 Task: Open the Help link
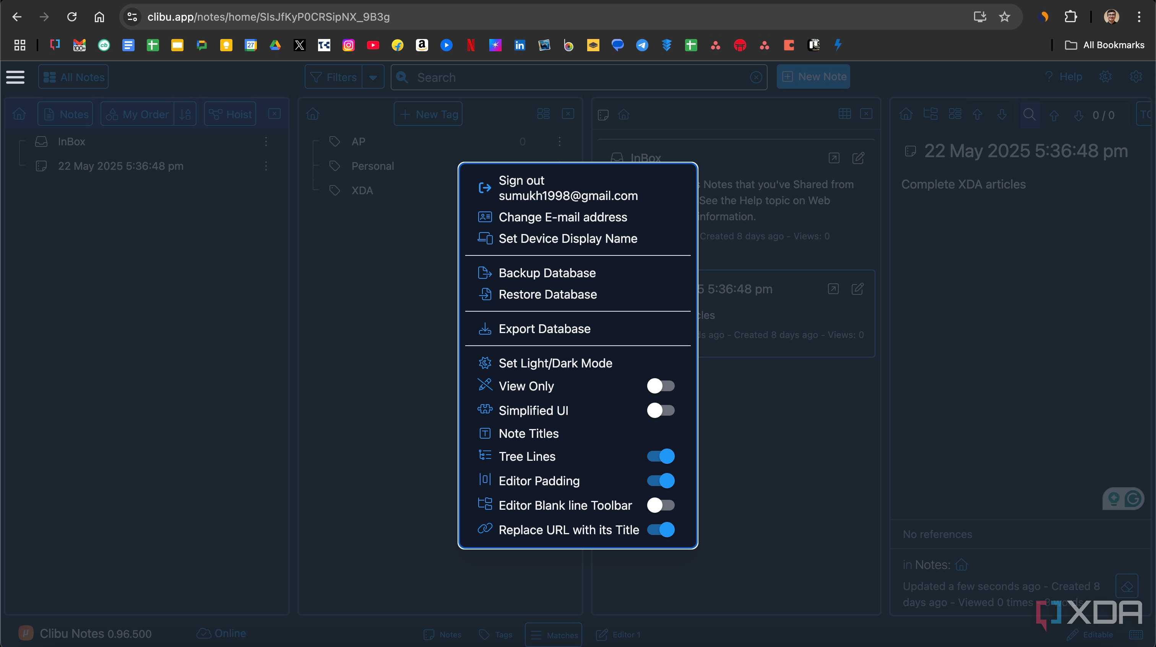click(x=1063, y=77)
